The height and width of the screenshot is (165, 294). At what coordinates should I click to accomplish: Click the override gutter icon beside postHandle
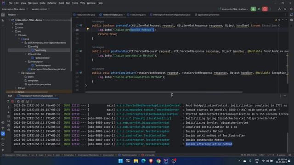[x=81, y=51]
